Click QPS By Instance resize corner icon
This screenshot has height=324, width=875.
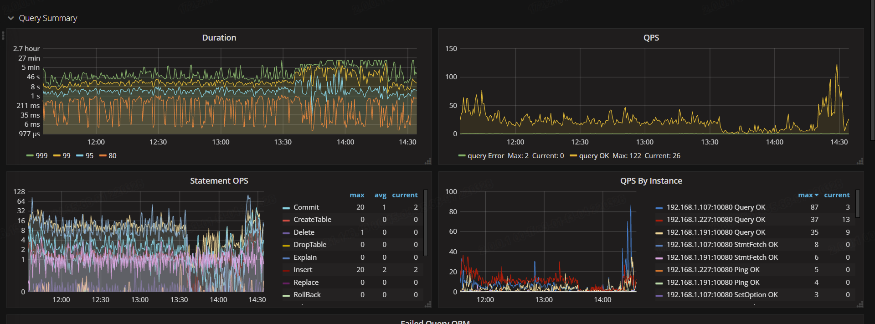(860, 304)
